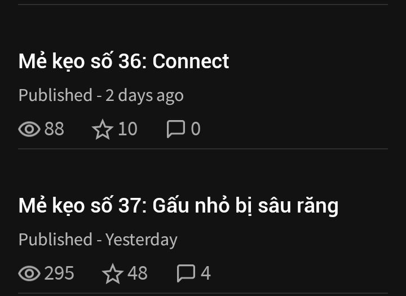This screenshot has width=406, height=296.
Task: Click the views eye icon for chapter 36
Action: [29, 129]
